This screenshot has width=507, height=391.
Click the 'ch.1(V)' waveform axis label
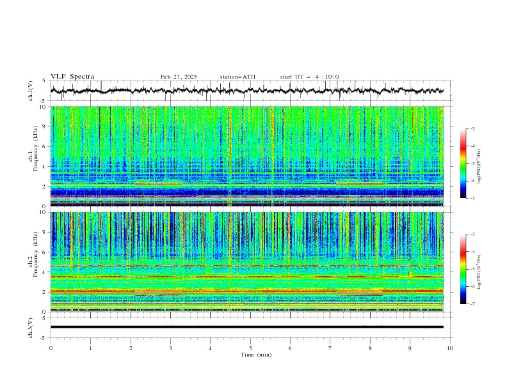[31, 91]
